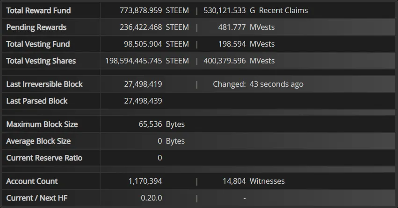Select the 481.777 MVests value
The image size is (398, 208).
[x=232, y=27]
